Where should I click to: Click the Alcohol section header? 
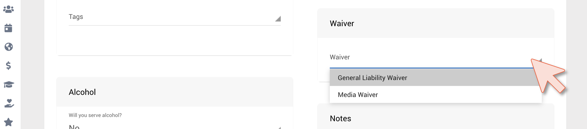(x=82, y=92)
